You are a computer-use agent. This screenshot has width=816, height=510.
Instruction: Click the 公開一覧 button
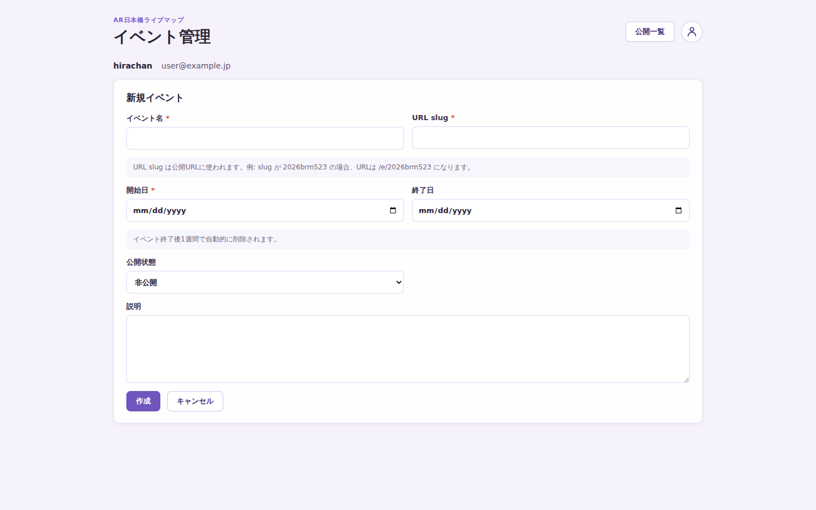click(x=650, y=32)
